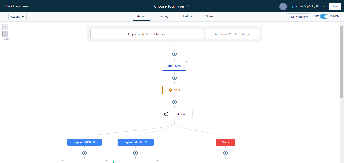
Task: Add action under the None branch
Action: 225,153
